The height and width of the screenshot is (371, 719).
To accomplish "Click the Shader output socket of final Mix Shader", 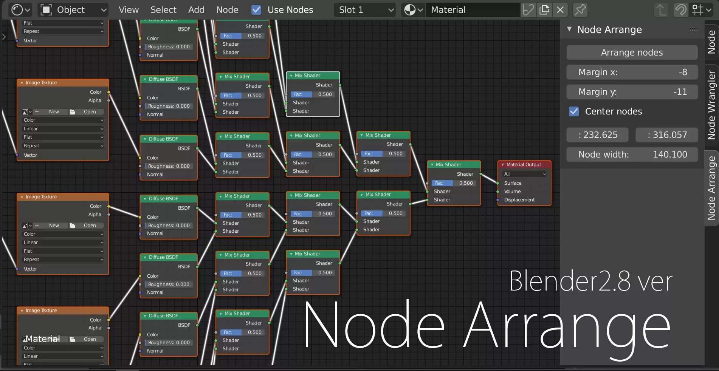I will pyautogui.click(x=481, y=174).
